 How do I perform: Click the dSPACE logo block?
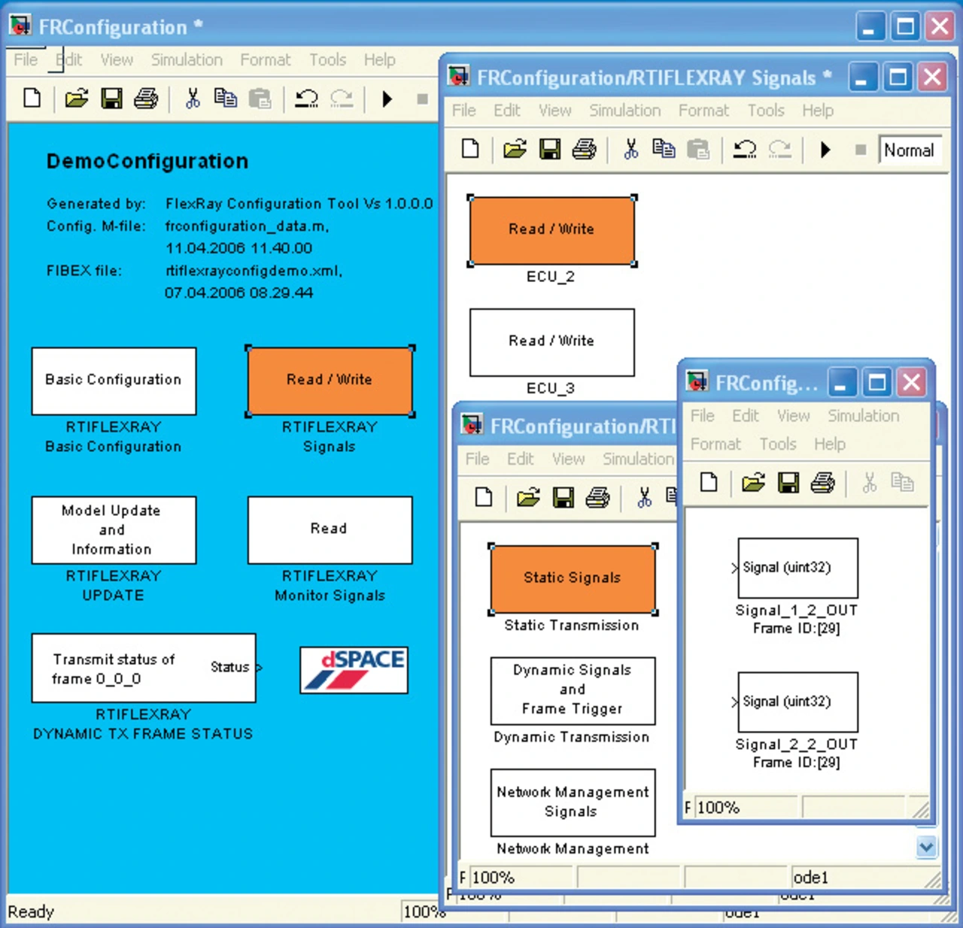(x=354, y=669)
